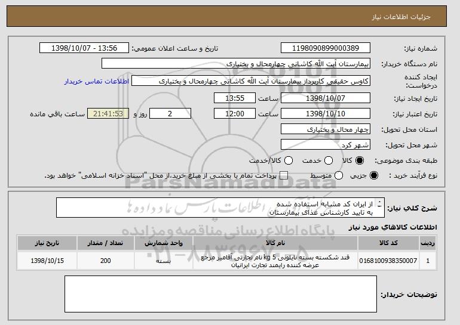Click the نام کالا column header
Viewport: 460px width, 325px height.
click(x=275, y=243)
